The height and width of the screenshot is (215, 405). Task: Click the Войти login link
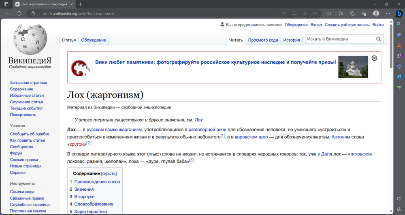point(378,25)
